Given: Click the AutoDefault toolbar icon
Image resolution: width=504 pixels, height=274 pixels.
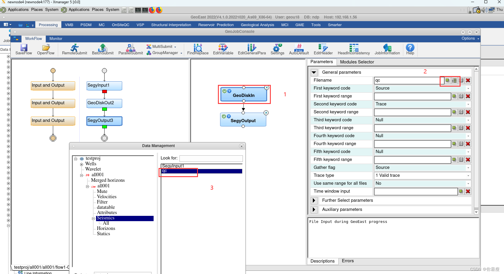Looking at the screenshot, I should [x=299, y=47].
